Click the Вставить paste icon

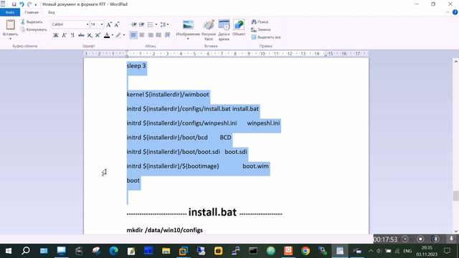[x=10, y=25]
